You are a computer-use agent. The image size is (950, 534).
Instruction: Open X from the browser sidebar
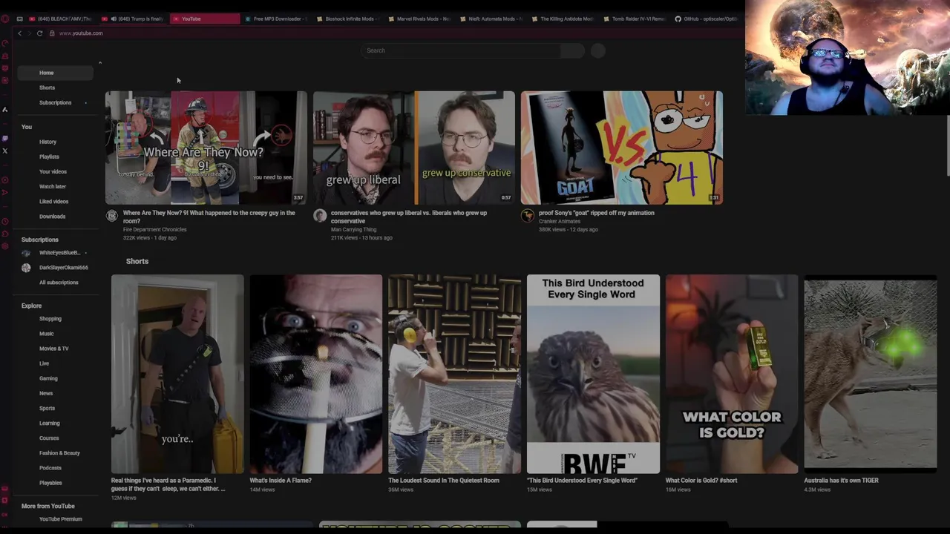click(x=5, y=151)
